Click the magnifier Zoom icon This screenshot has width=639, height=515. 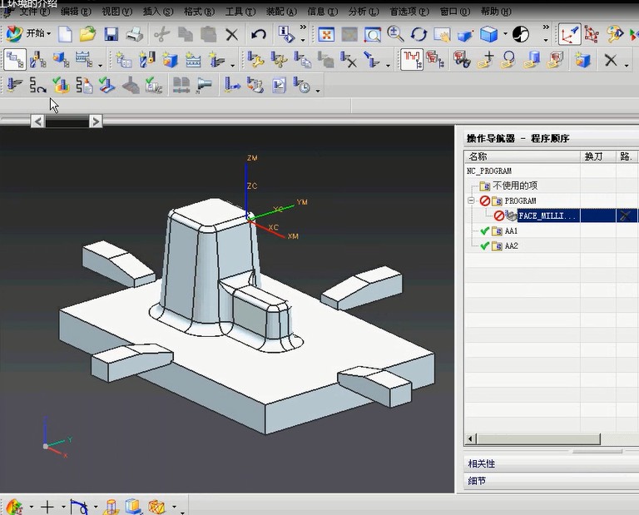click(395, 34)
